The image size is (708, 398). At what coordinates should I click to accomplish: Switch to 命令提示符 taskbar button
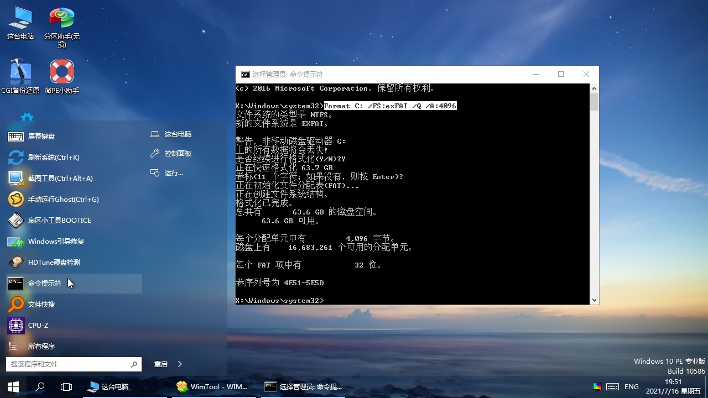click(x=303, y=387)
